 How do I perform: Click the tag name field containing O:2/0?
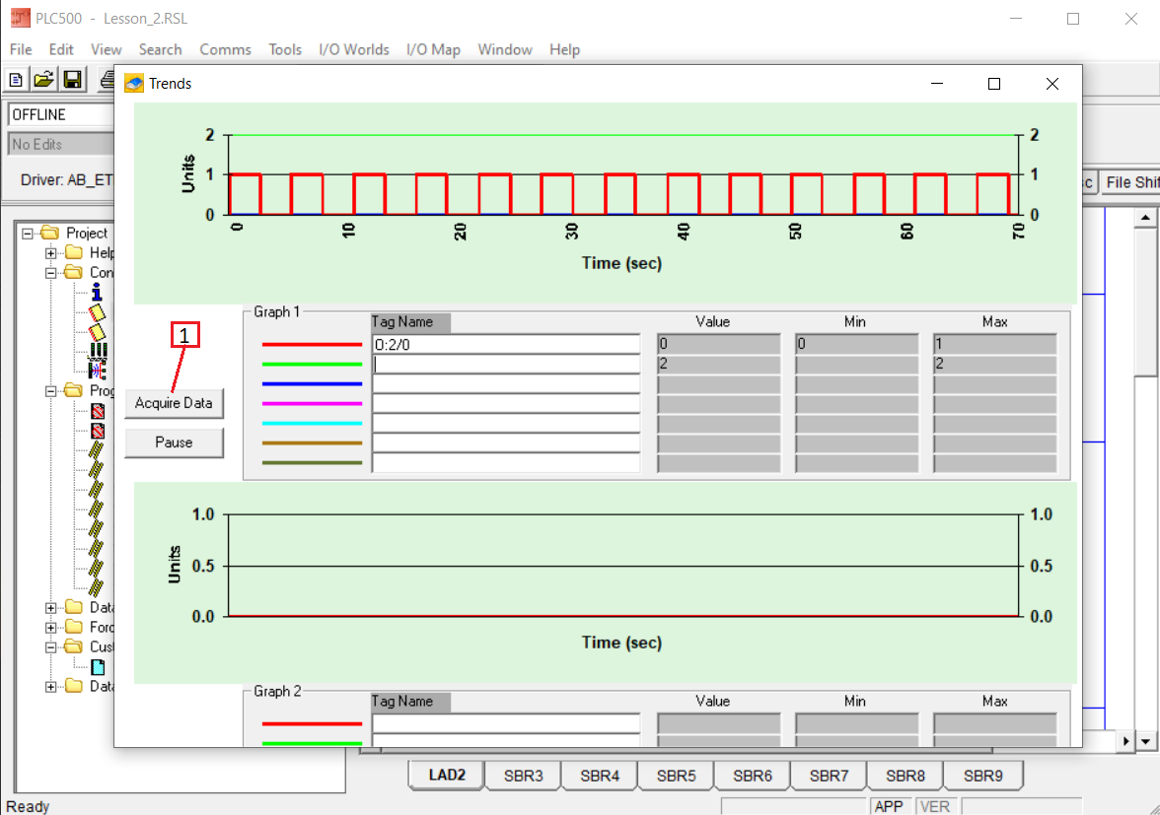pyautogui.click(x=506, y=344)
